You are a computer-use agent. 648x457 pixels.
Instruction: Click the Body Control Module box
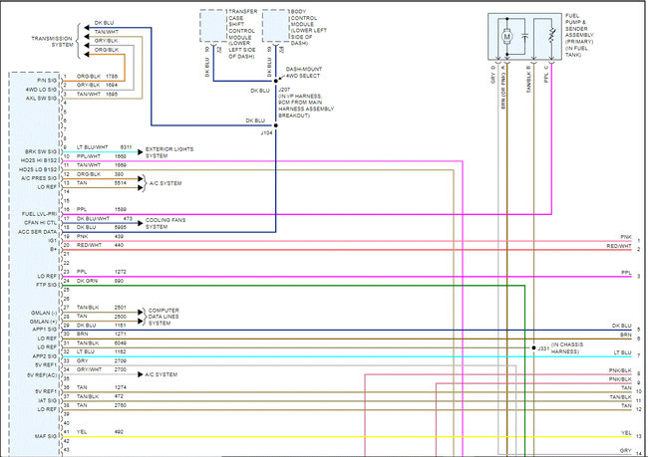click(275, 26)
